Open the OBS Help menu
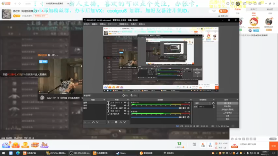Image resolution: width=278 pixels, height=156 pixels. 142,24
